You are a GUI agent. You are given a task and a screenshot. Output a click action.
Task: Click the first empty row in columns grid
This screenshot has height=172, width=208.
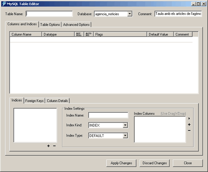click(x=101, y=39)
